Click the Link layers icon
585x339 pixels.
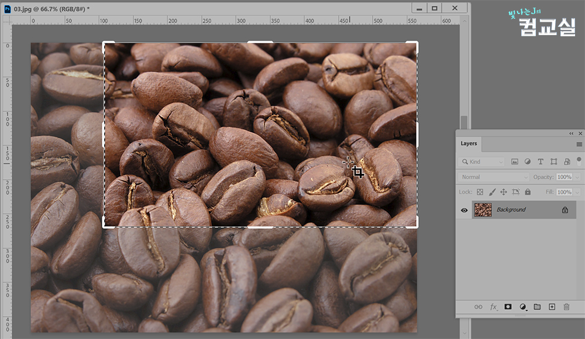tap(479, 307)
